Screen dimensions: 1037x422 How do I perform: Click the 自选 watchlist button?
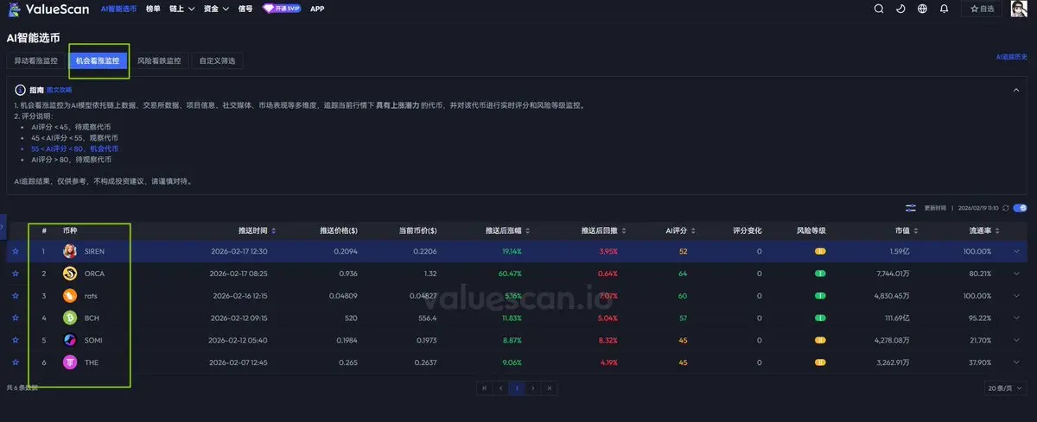click(x=981, y=9)
